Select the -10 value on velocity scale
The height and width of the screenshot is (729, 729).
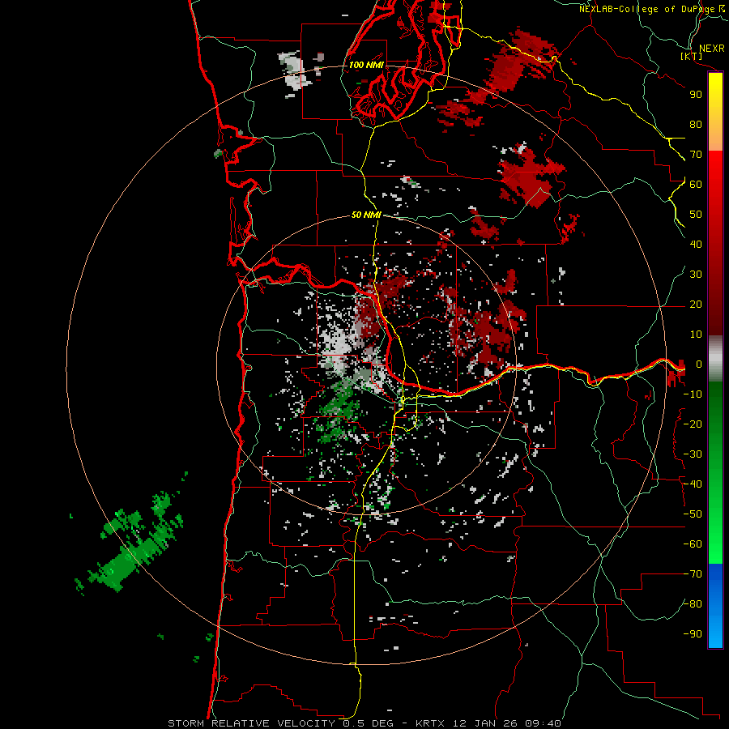click(693, 394)
